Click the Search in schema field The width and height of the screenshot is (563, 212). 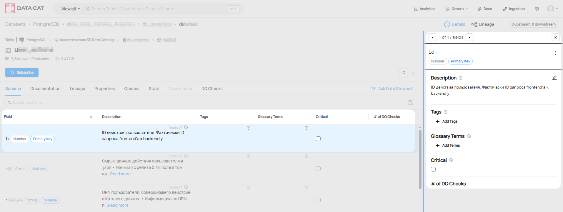48,102
